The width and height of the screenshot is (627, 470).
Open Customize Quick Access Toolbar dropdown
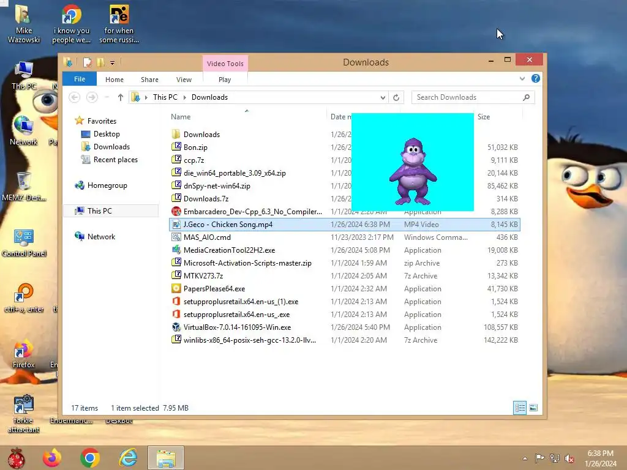point(113,63)
